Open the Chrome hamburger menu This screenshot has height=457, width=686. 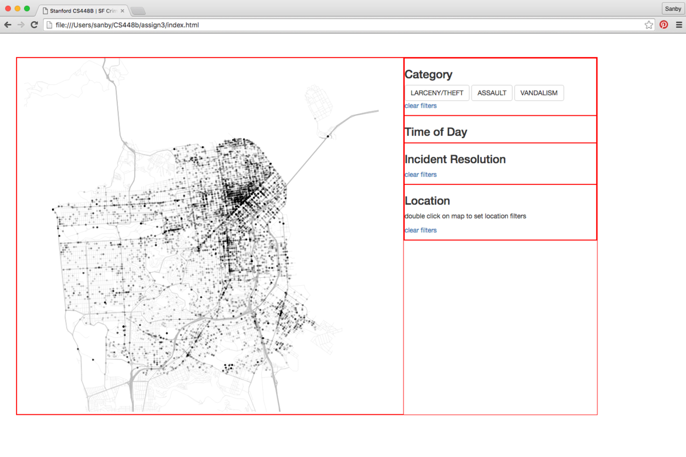point(679,25)
